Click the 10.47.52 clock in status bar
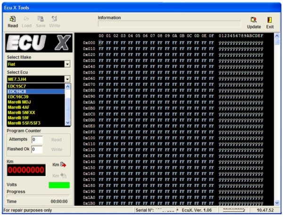The height and width of the screenshot is (217, 283). click(x=265, y=210)
